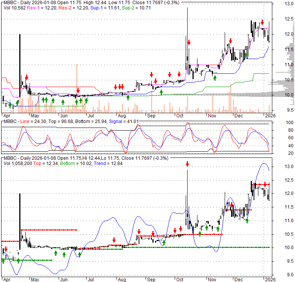Click the red arrow near late April on top chart
Image resolution: width=295 pixels, height=282 pixels.
click(26, 77)
